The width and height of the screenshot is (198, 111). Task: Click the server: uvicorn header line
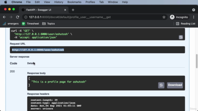[x=42, y=109]
